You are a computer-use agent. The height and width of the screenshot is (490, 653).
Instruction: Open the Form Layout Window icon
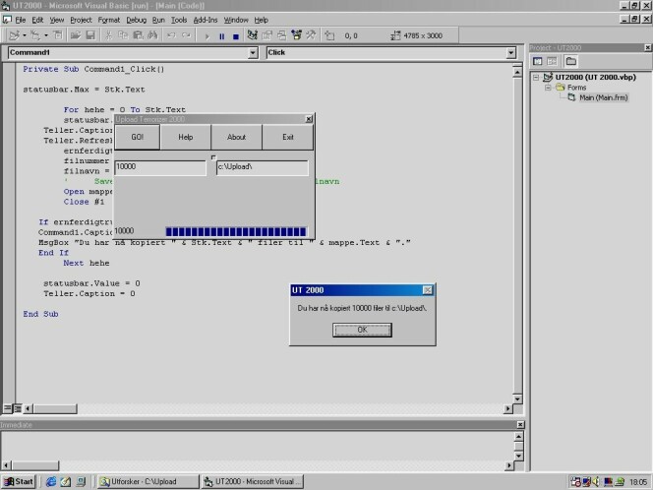pos(282,35)
